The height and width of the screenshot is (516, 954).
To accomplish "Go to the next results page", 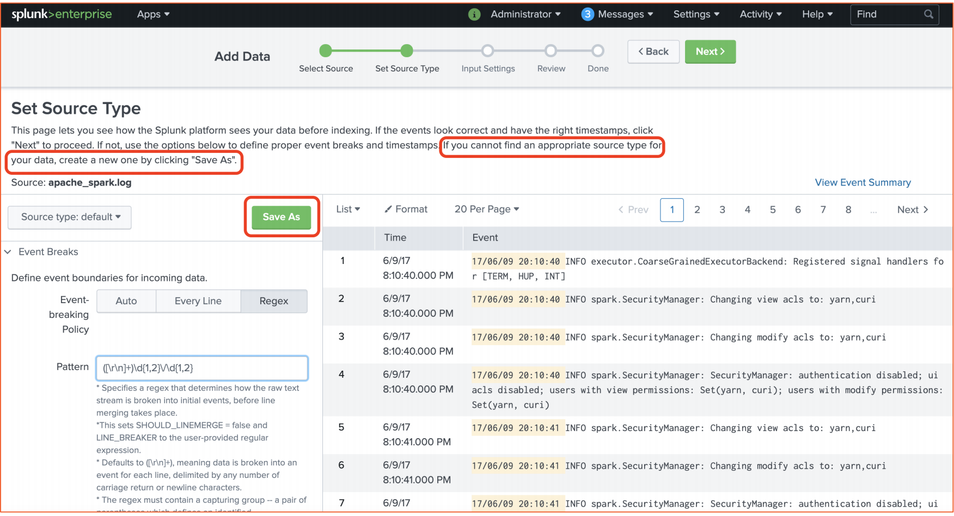I will (913, 210).
